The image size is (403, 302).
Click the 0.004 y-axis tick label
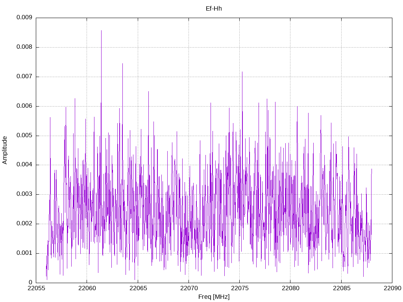tap(24, 165)
